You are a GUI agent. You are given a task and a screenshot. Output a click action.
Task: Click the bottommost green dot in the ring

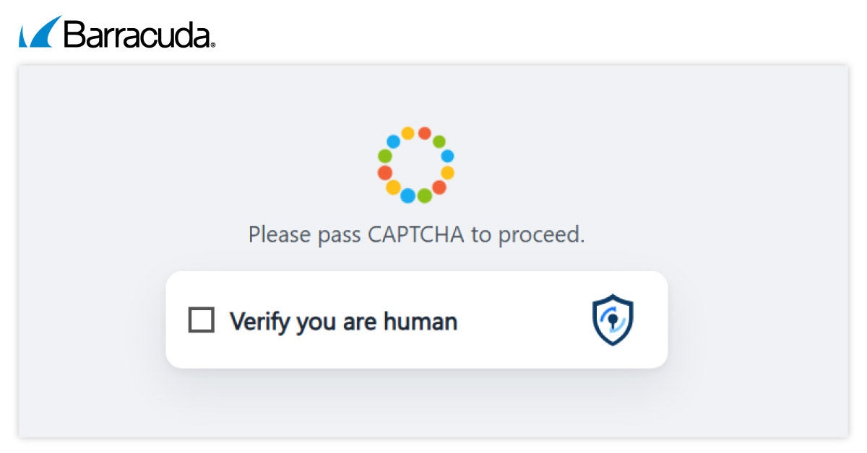coord(425,195)
